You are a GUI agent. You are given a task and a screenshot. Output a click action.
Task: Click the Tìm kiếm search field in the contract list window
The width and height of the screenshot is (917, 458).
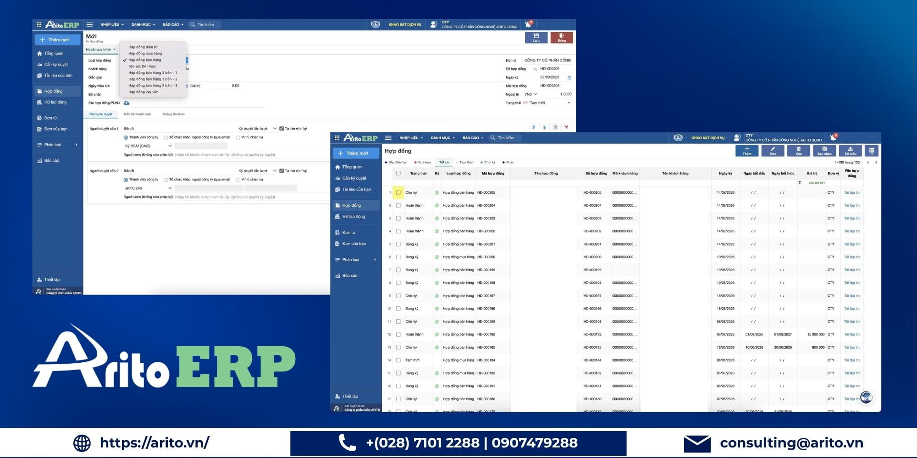[506, 138]
